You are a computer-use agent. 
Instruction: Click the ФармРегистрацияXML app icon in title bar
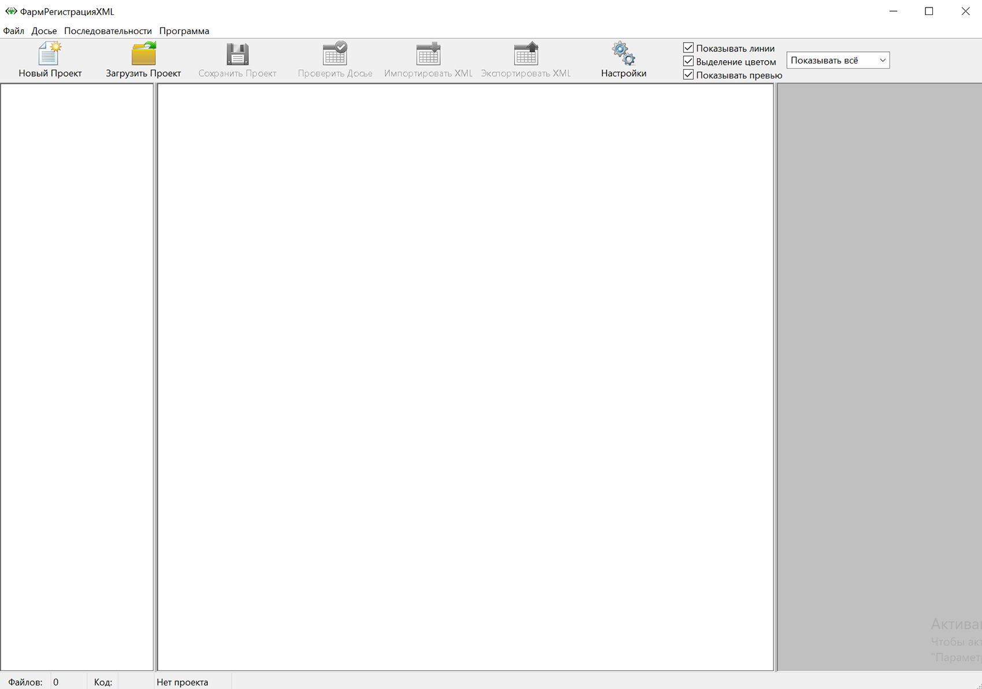point(11,12)
